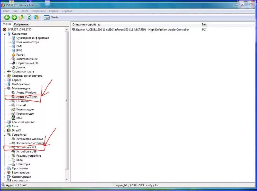Screen dimensions: 257x191
Task: Expand the DirectX node
Action: pos(5,131)
